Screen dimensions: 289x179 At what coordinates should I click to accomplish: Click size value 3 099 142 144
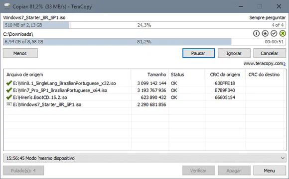pos(151,84)
